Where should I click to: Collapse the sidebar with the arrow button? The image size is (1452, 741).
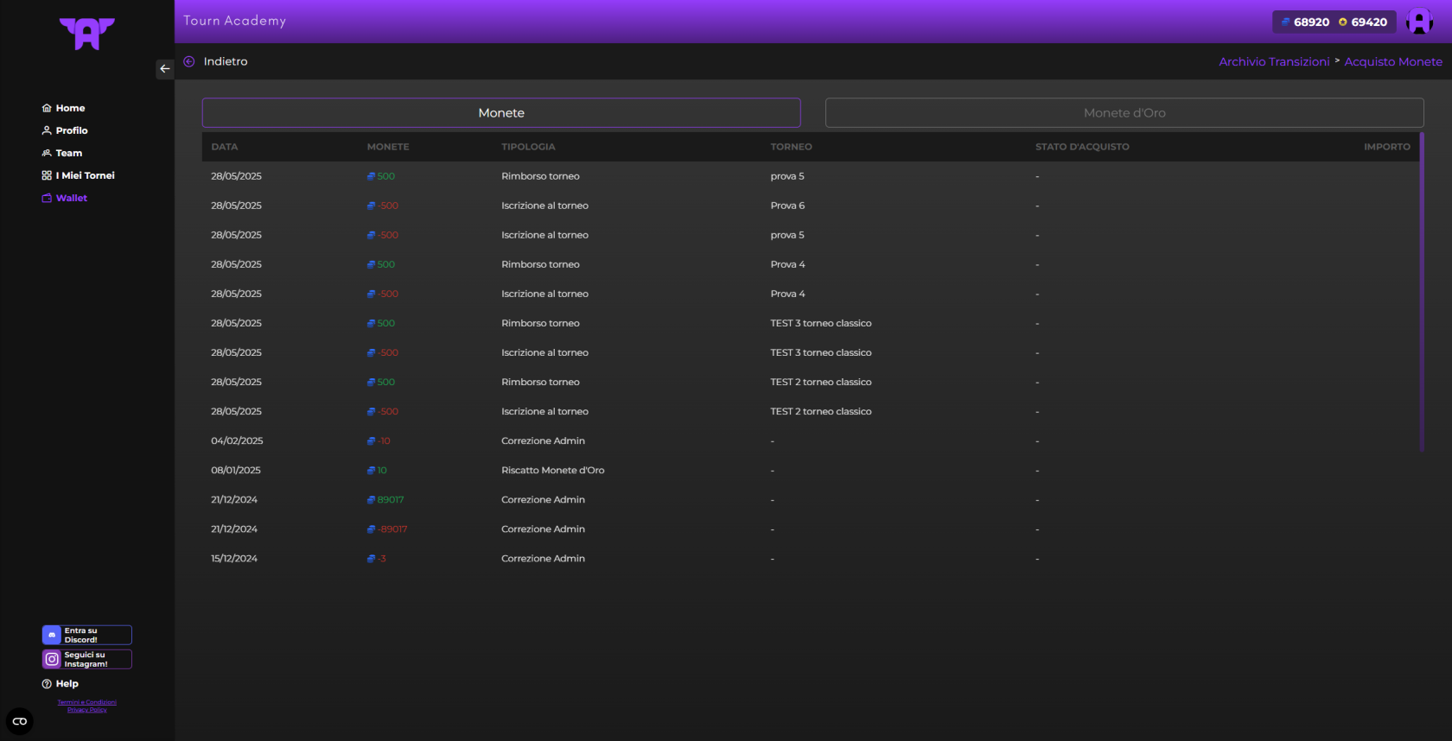click(164, 69)
